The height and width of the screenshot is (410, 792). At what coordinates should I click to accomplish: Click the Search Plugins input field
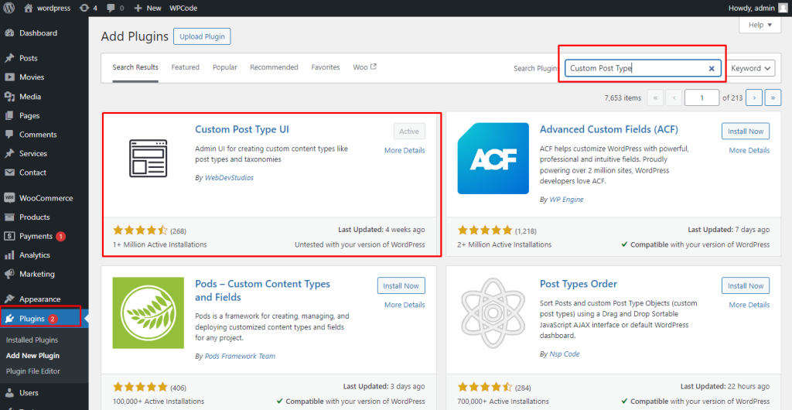643,68
